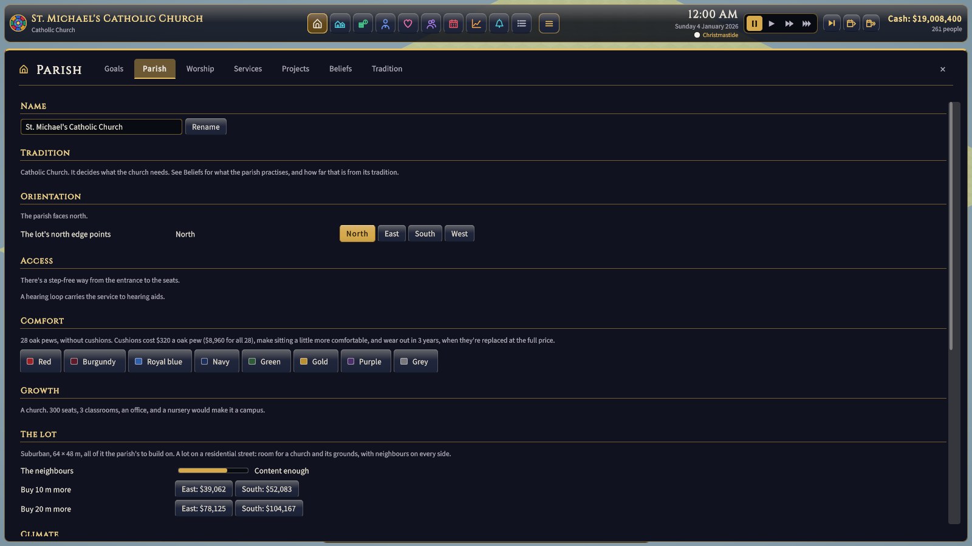Select West lot orientation

(x=459, y=234)
